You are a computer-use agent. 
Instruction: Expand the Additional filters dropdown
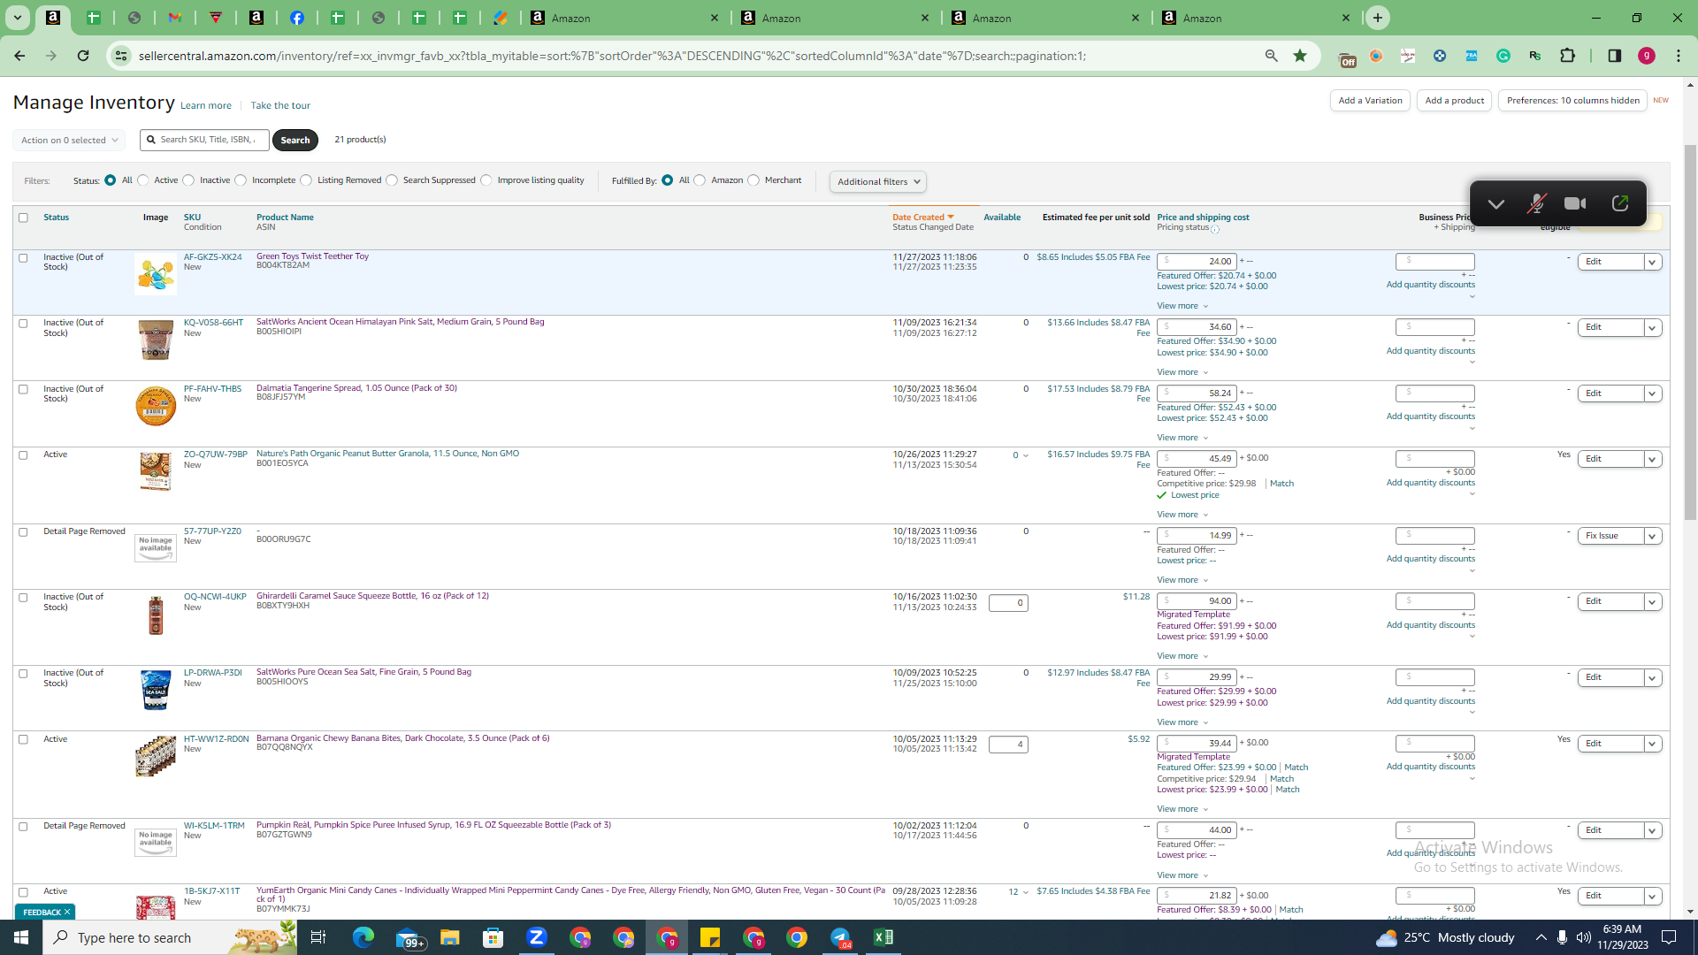click(x=878, y=182)
